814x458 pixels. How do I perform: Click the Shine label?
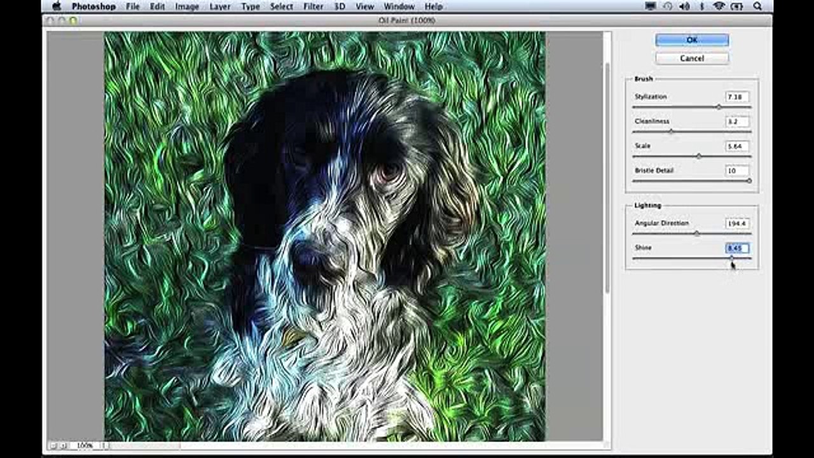pos(643,247)
